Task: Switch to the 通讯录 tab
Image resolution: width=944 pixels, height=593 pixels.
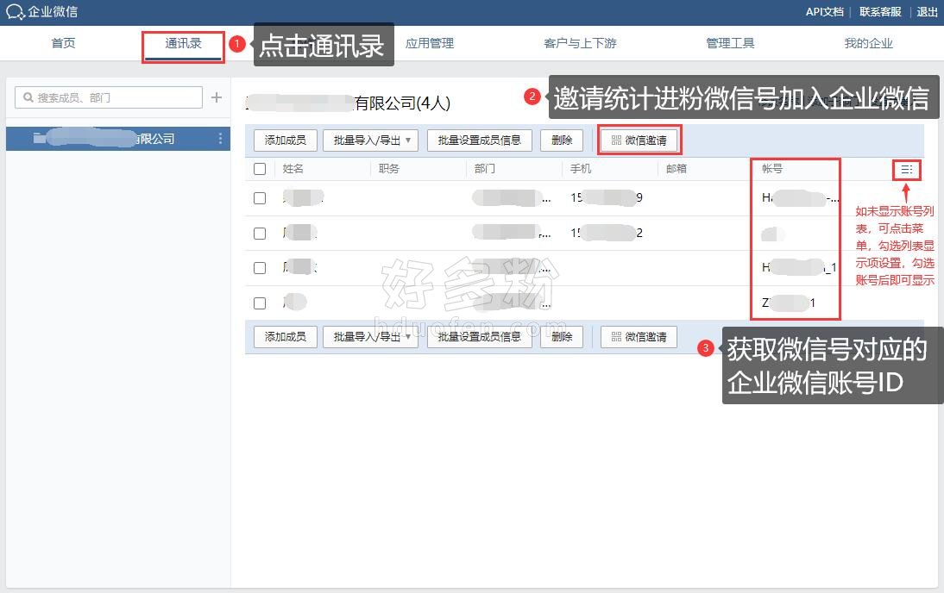Action: pyautogui.click(x=183, y=43)
